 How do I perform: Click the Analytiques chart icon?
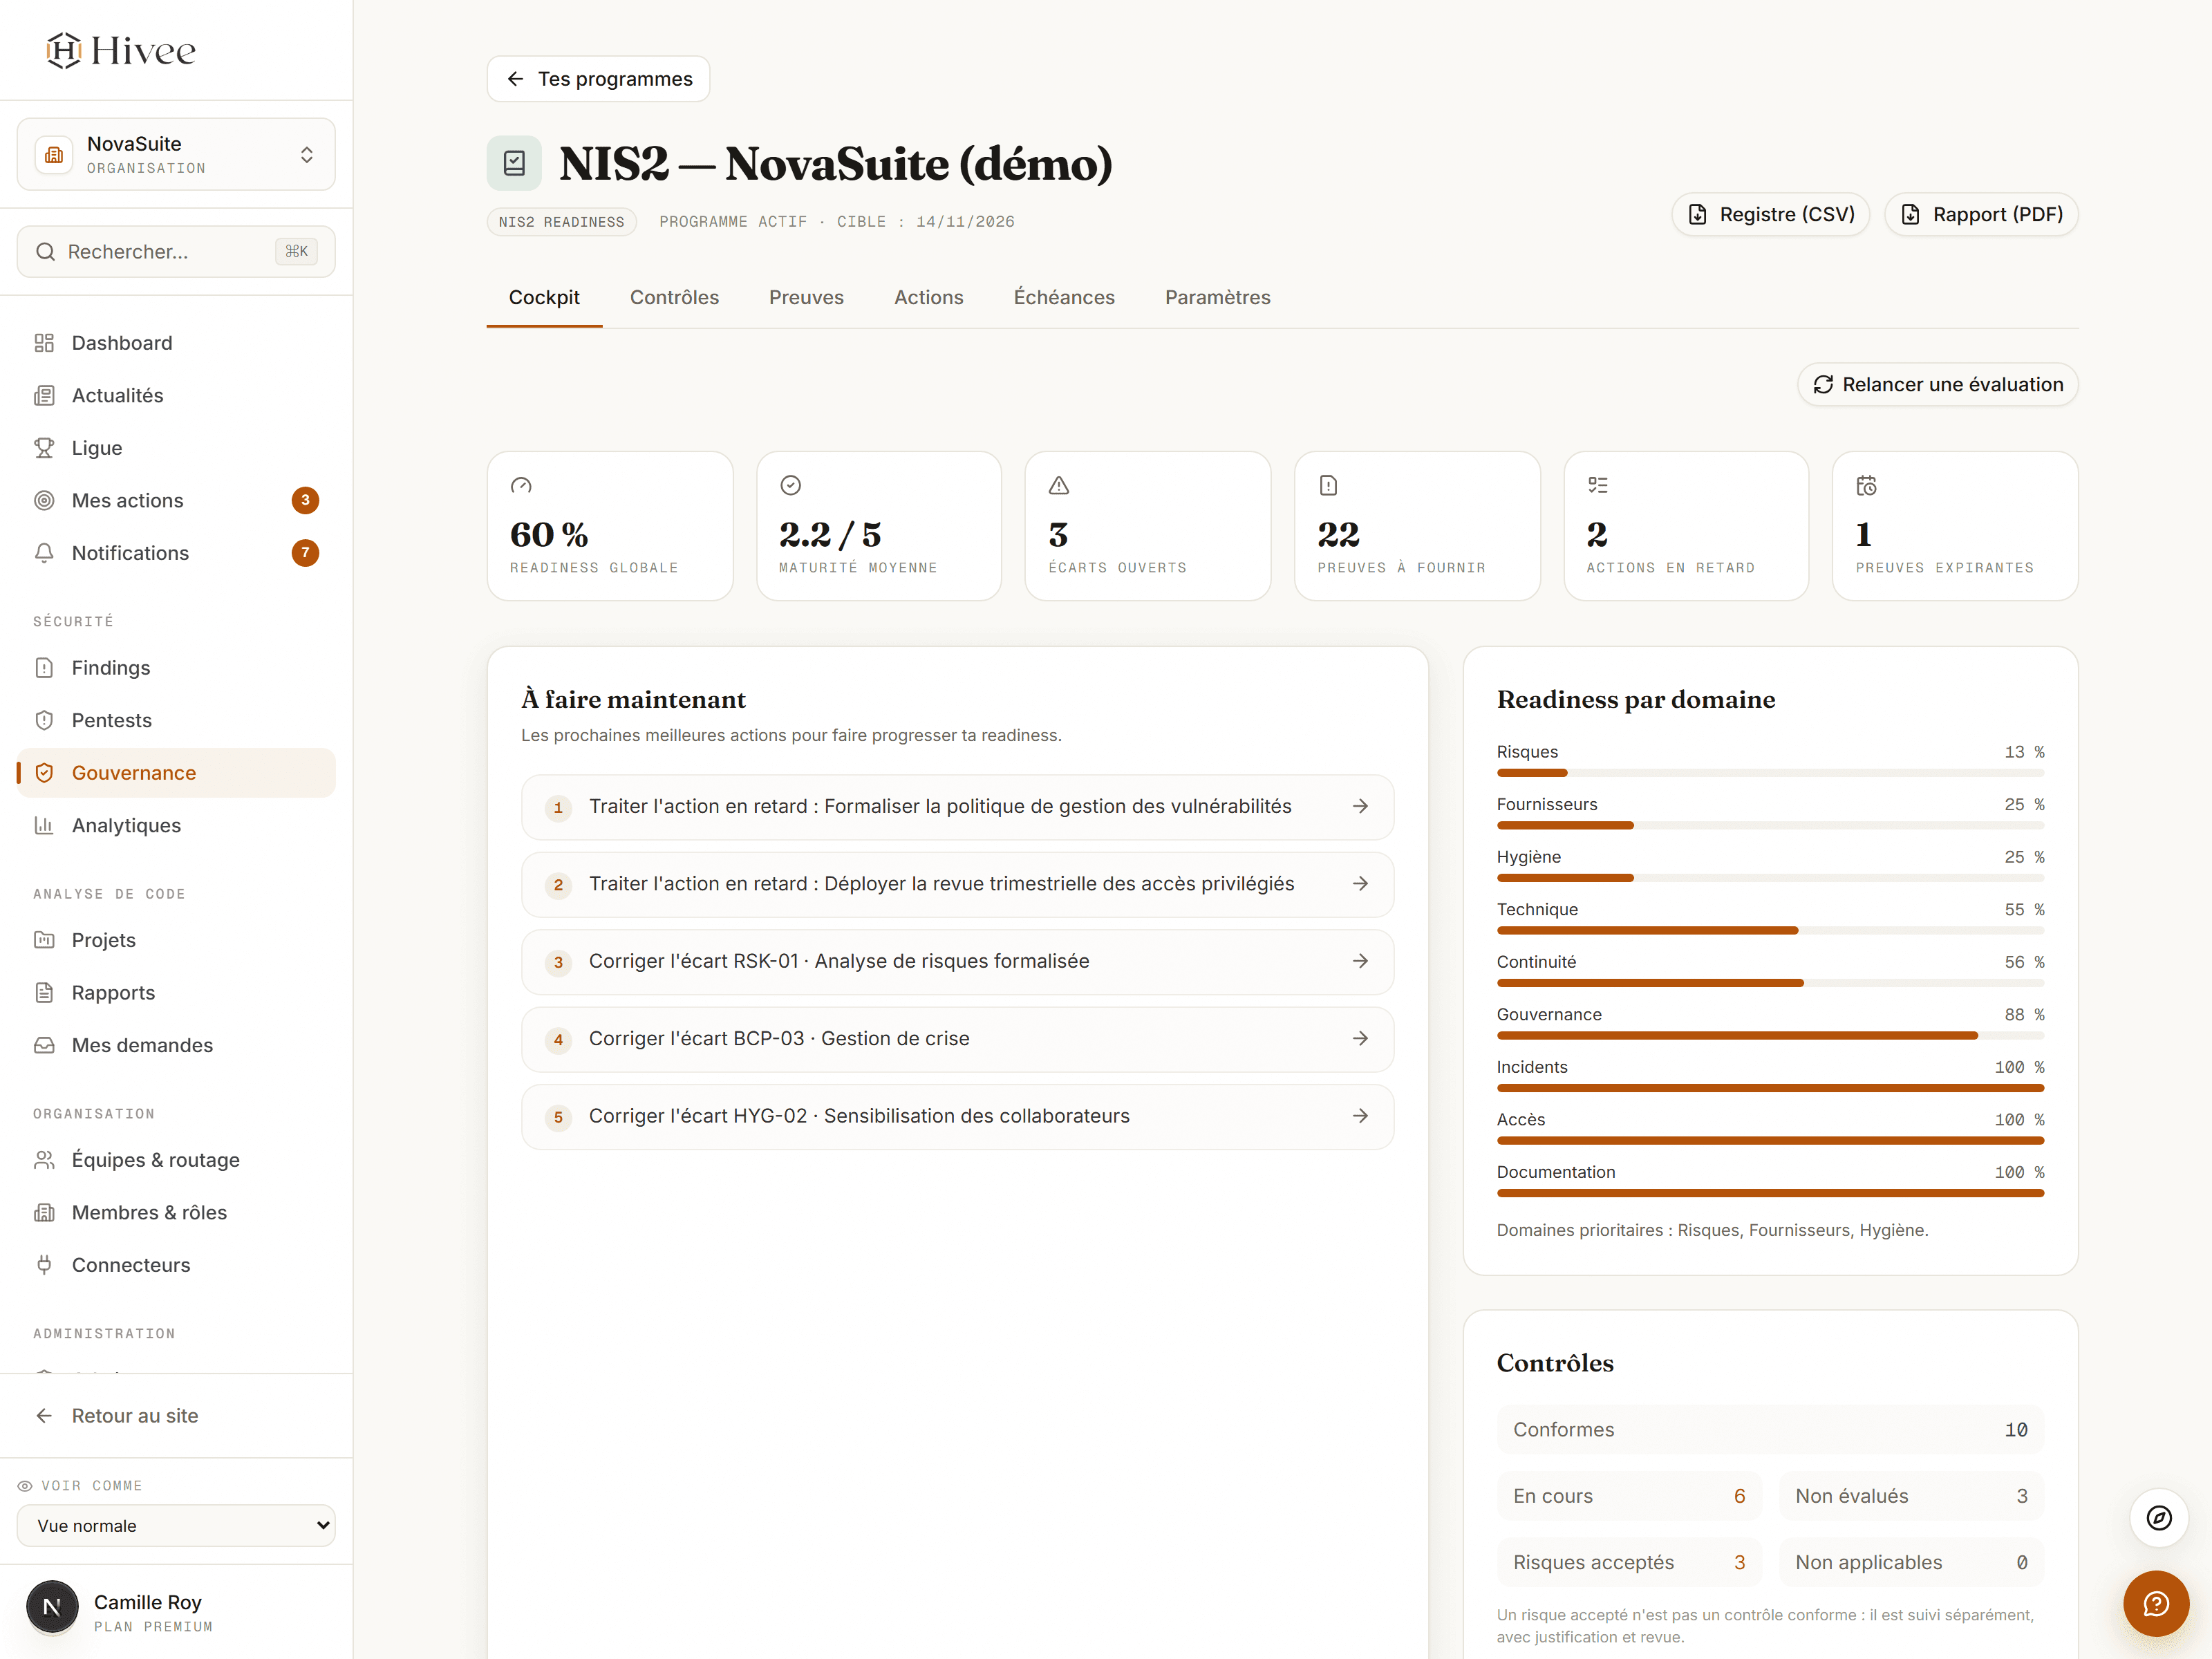pyautogui.click(x=44, y=826)
